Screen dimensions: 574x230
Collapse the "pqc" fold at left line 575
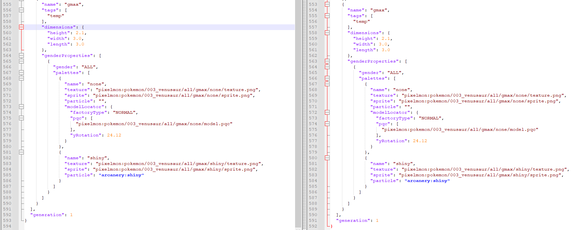pos(21,118)
